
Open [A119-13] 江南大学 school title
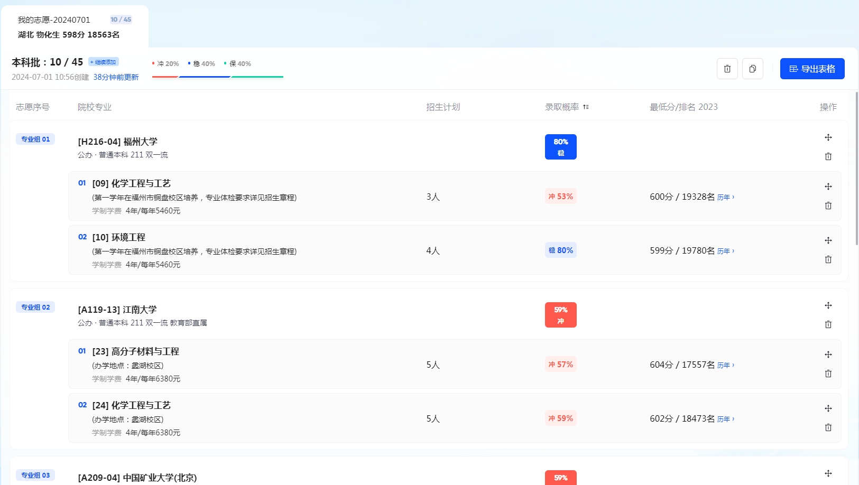click(x=117, y=310)
